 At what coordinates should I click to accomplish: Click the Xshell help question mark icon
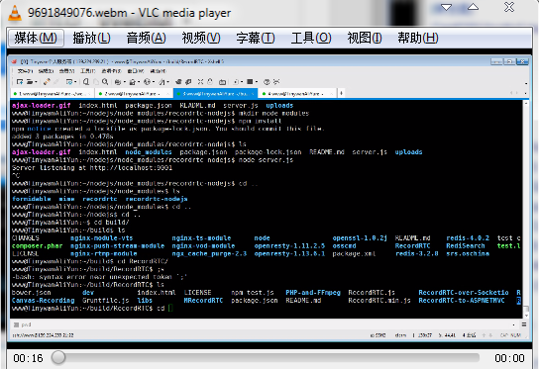tap(267, 82)
